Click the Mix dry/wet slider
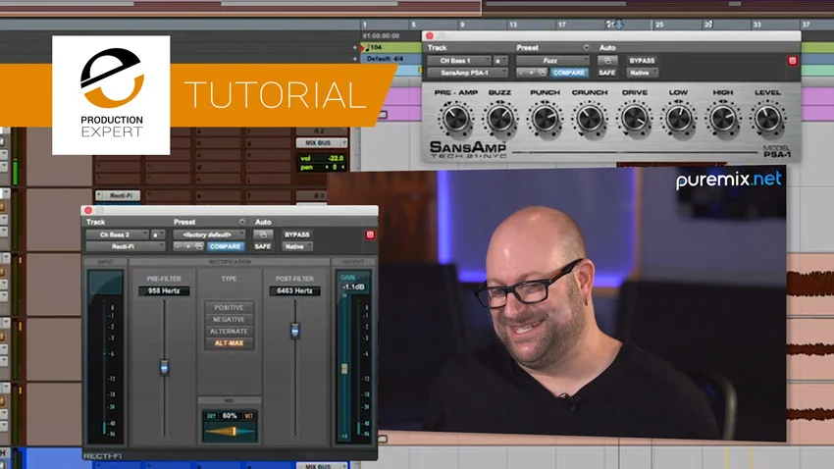 (230, 432)
